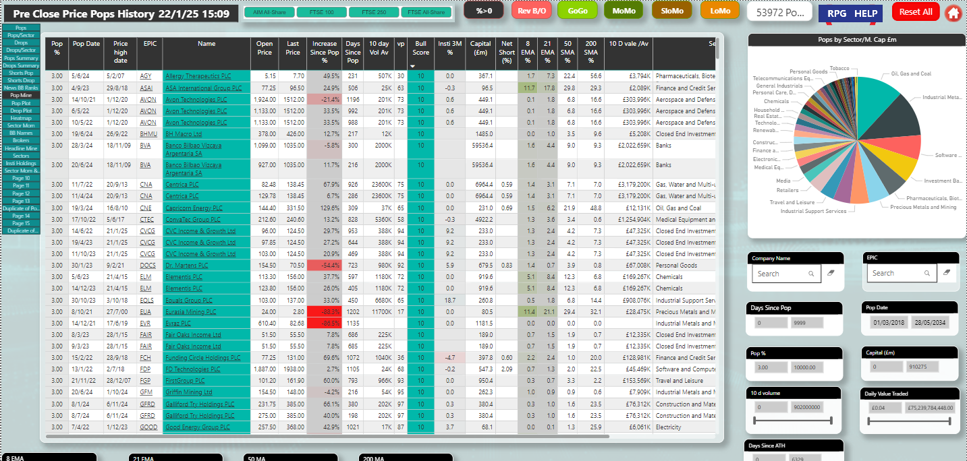This screenshot has width=967, height=461.
Task: Click the EPIC link EUA
Action: [x=146, y=312]
